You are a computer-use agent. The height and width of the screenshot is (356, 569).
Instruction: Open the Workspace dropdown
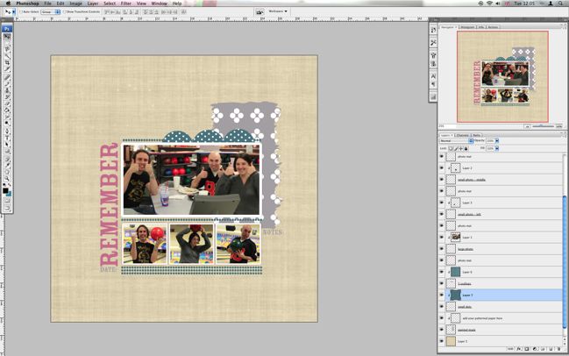click(278, 11)
